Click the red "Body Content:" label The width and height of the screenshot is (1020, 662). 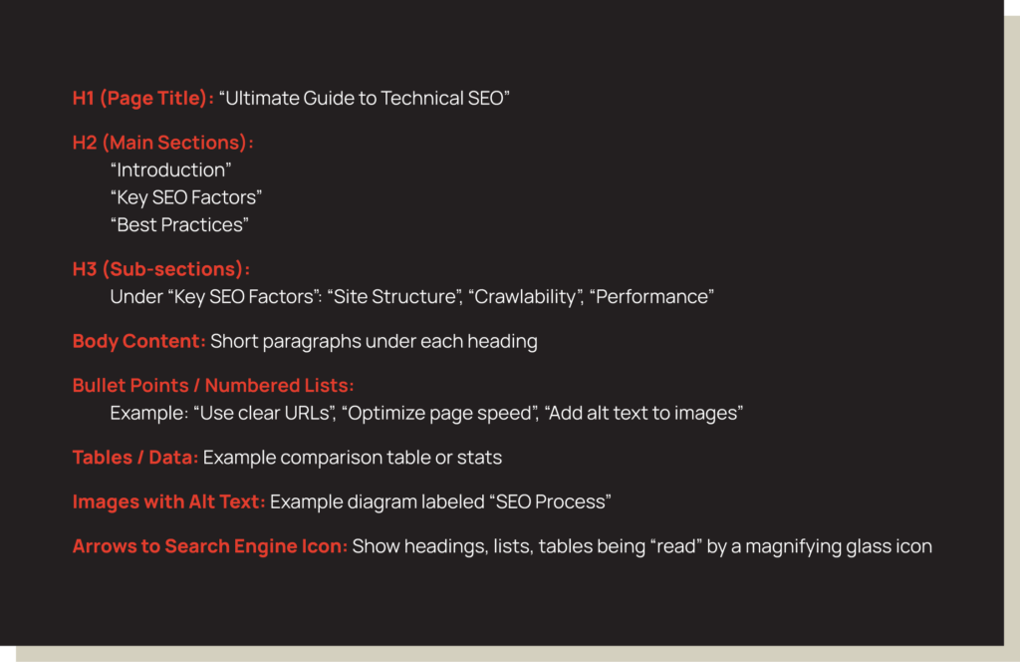coord(138,341)
